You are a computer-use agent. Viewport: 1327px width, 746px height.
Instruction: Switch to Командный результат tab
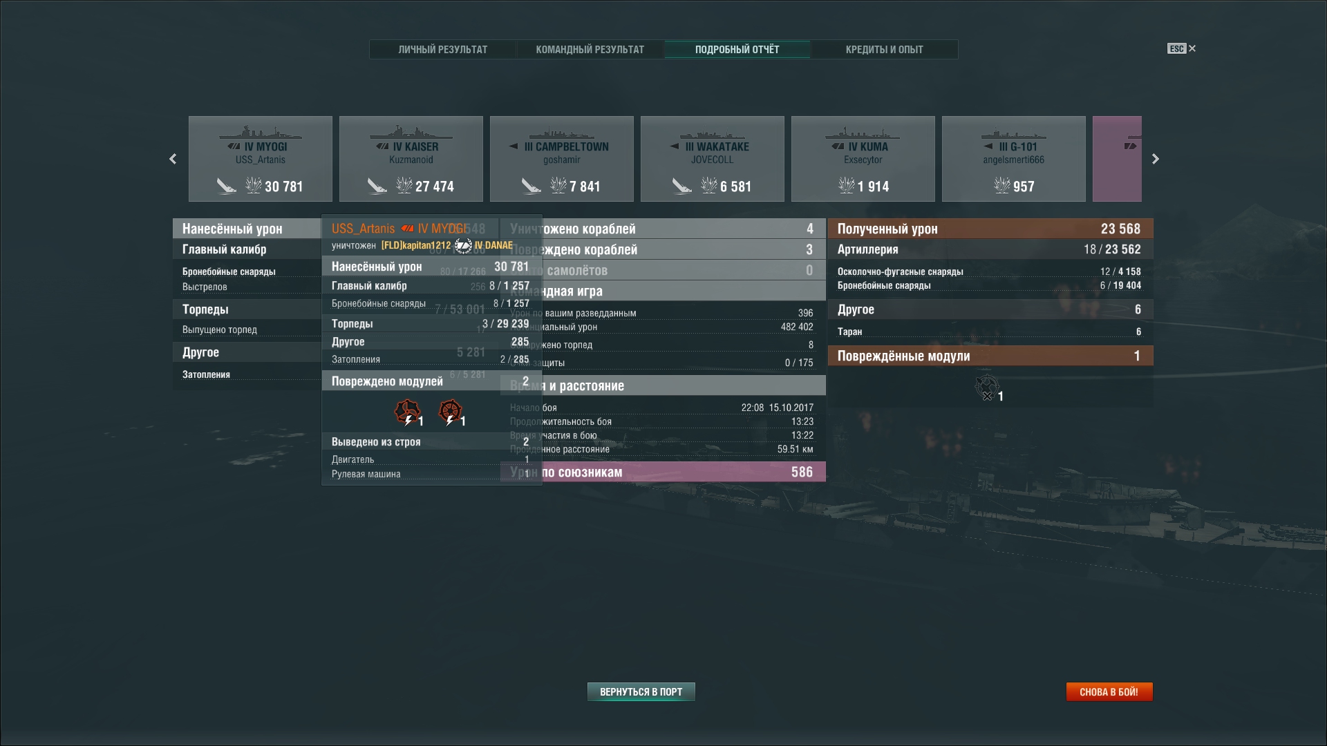point(590,50)
